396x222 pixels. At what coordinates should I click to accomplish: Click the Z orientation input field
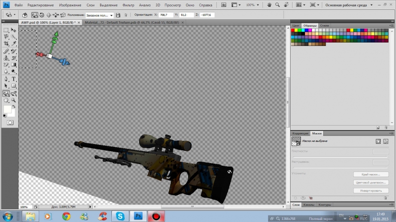coord(207,15)
